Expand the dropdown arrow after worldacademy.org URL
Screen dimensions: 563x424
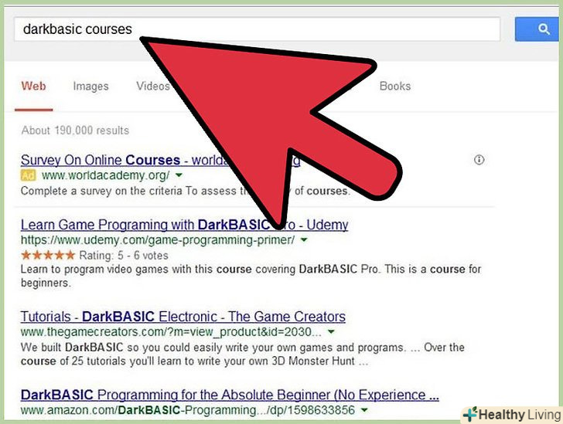[x=179, y=175]
